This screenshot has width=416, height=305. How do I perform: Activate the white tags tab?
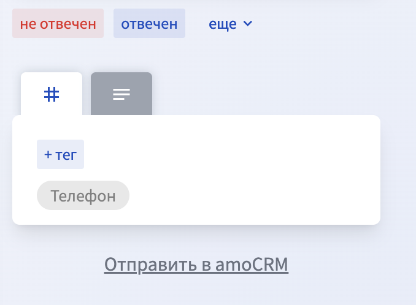point(52,94)
